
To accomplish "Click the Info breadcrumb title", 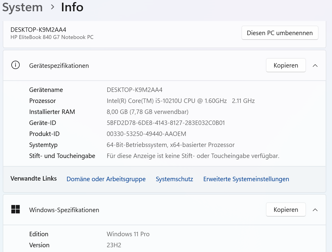I will [x=72, y=7].
